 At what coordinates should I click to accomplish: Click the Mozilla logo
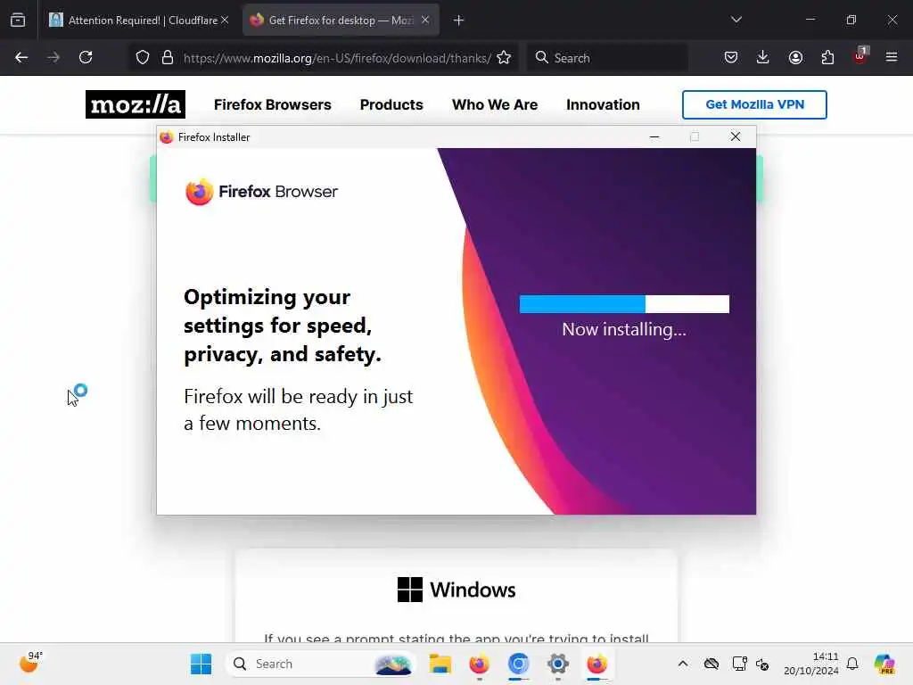136,104
